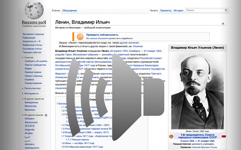Open Текущие события link

[x=32, y=52]
